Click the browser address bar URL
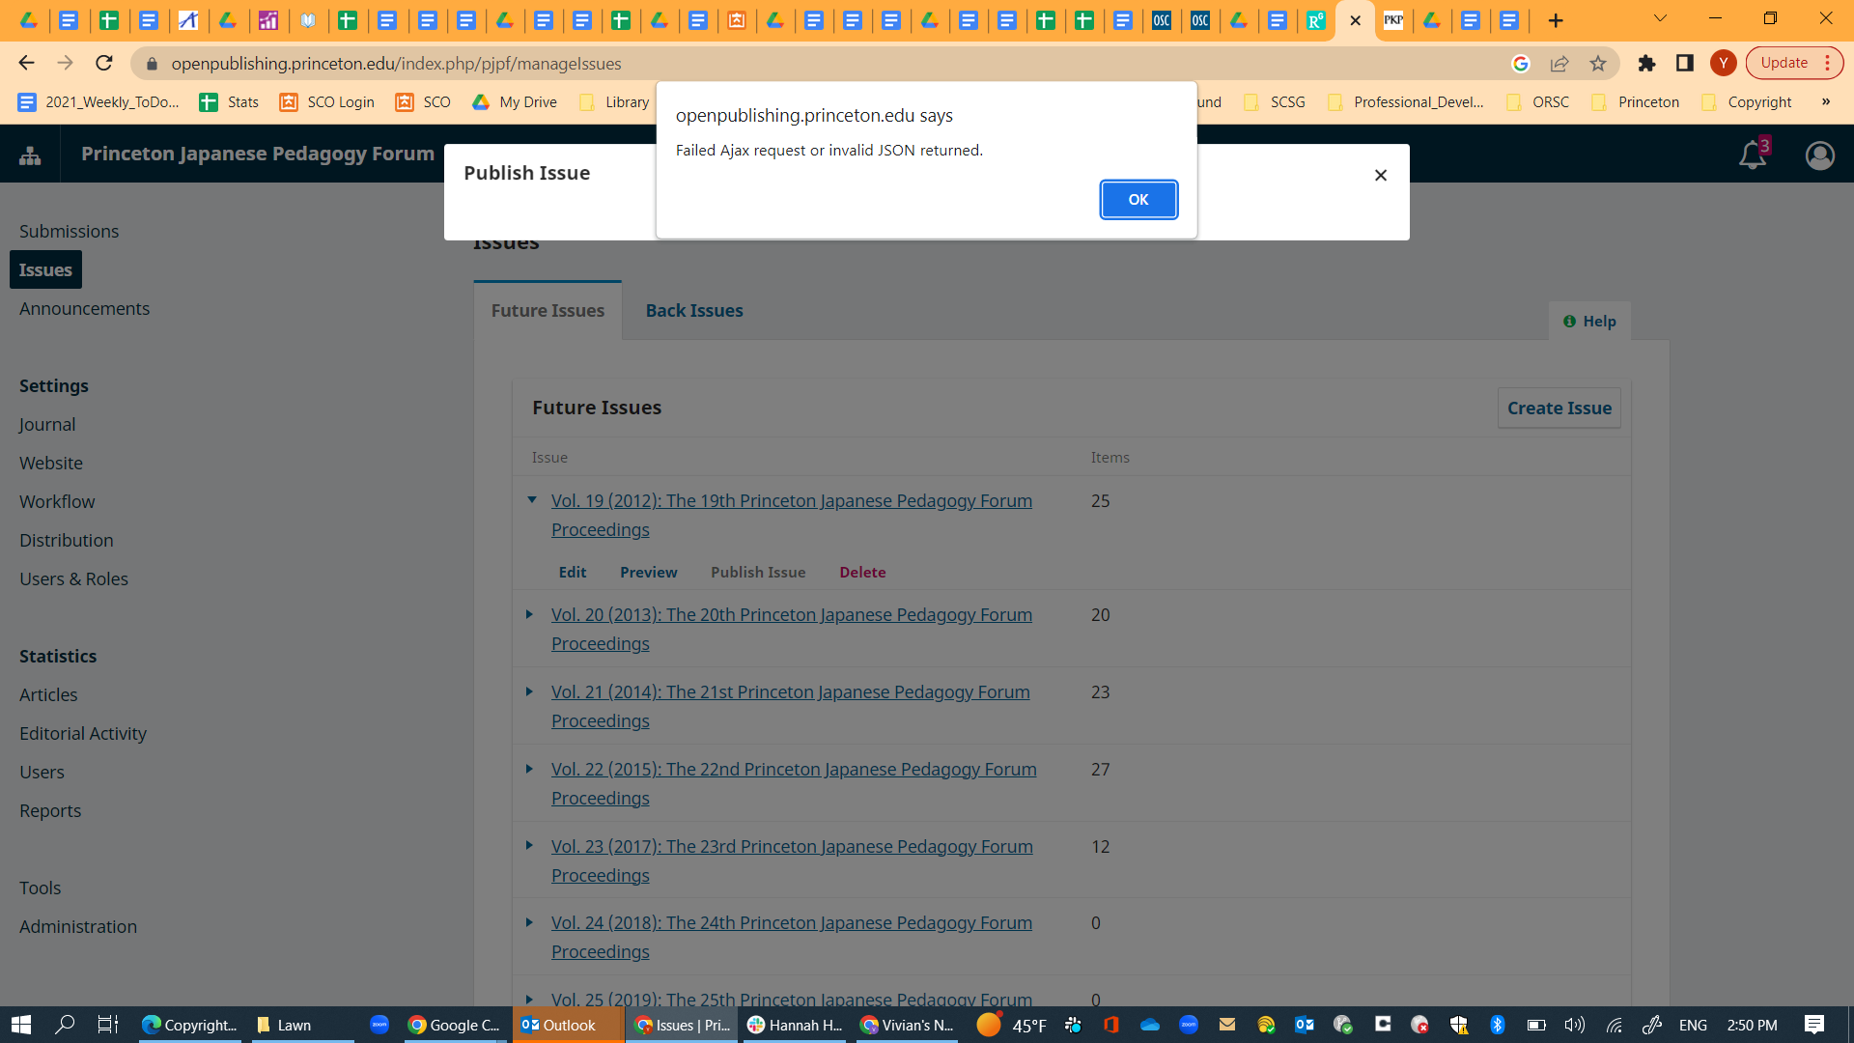The height and width of the screenshot is (1043, 1854). coord(396,63)
